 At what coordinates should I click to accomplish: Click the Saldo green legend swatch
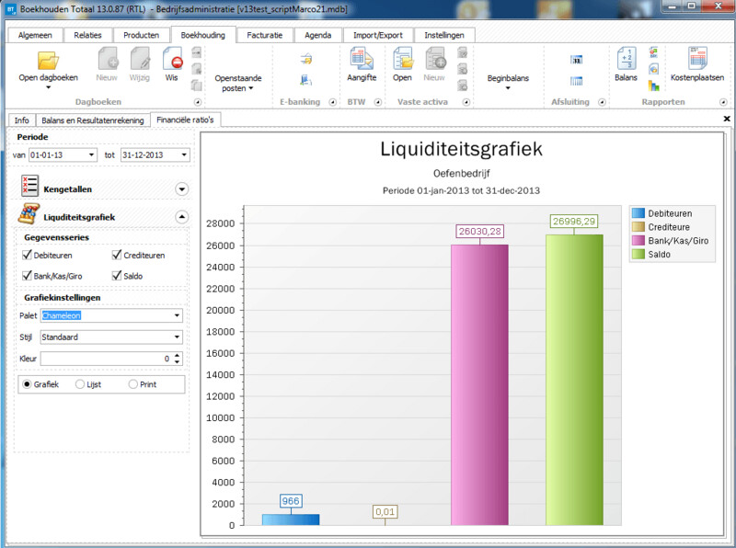638,254
